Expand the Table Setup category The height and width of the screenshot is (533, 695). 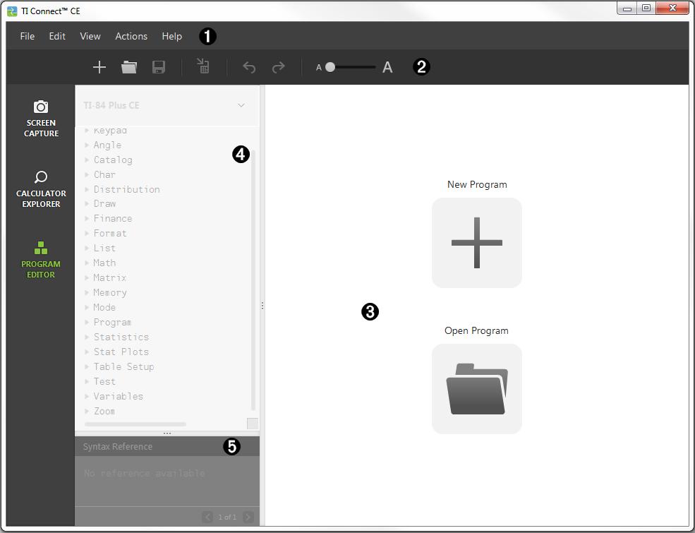(x=87, y=366)
